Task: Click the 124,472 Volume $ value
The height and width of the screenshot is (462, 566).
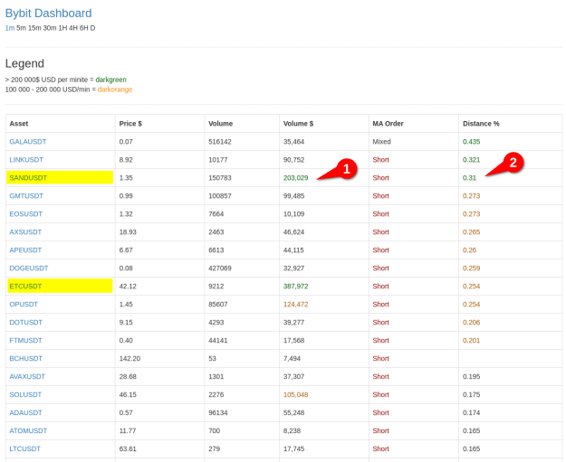Action: (x=295, y=304)
